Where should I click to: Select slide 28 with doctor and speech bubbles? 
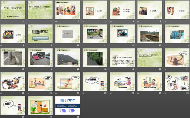pos(177,82)
